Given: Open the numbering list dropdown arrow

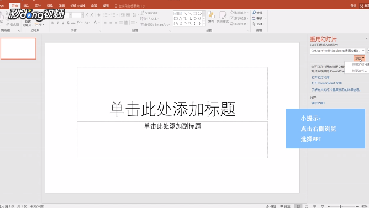Looking at the screenshot, I should pyautogui.click(x=117, y=15).
